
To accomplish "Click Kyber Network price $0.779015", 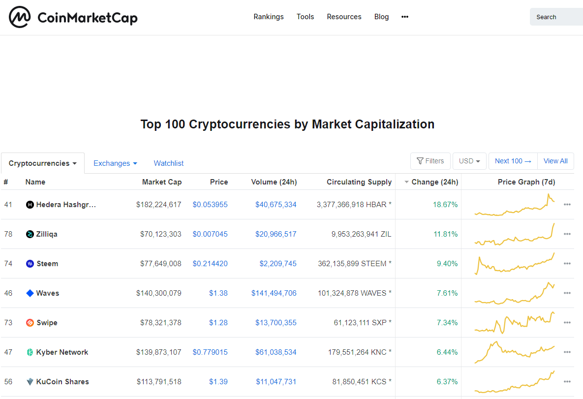I will point(210,352).
